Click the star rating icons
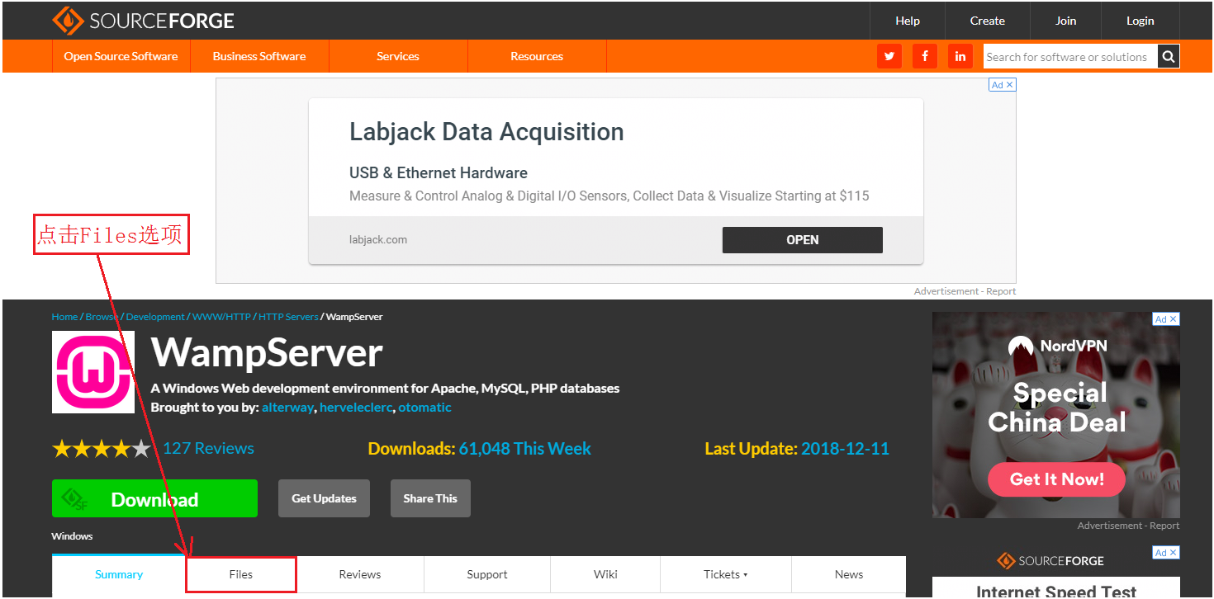 pos(102,448)
